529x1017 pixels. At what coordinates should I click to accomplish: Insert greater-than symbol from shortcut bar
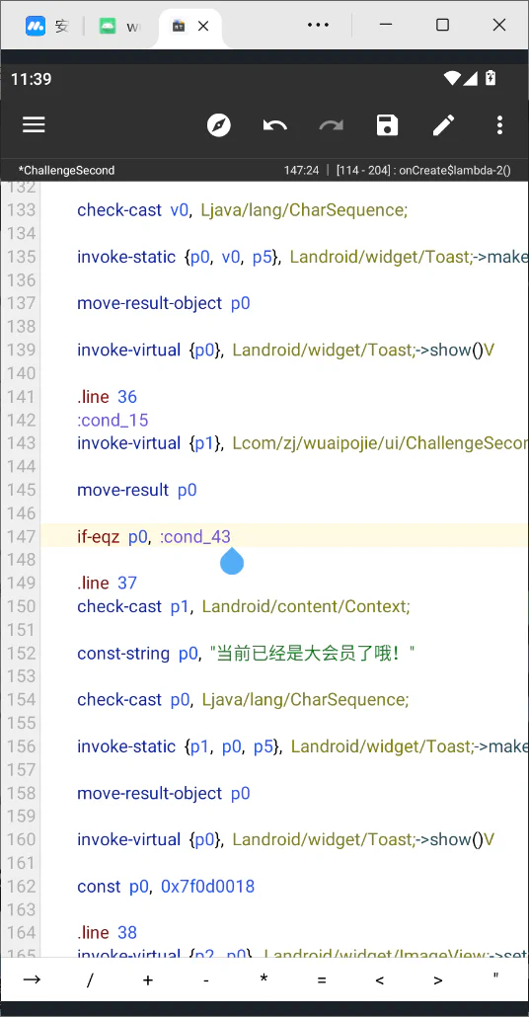click(437, 979)
